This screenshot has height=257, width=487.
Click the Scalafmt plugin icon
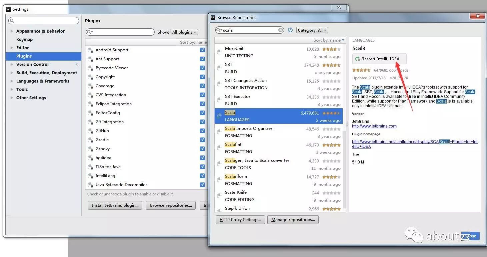coord(219,148)
